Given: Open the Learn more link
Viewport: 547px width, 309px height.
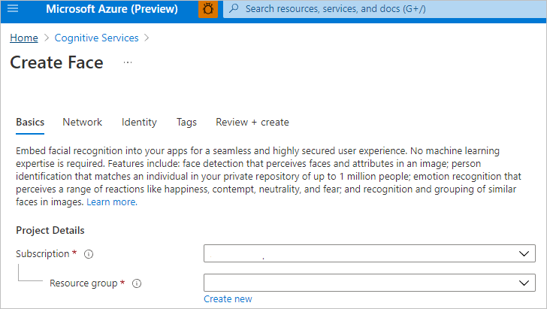Looking at the screenshot, I should pyautogui.click(x=111, y=202).
